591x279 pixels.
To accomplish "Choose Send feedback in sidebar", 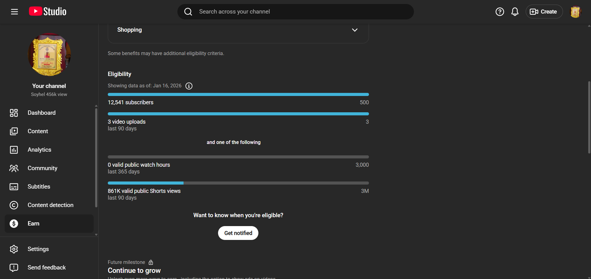I will 47,268.
